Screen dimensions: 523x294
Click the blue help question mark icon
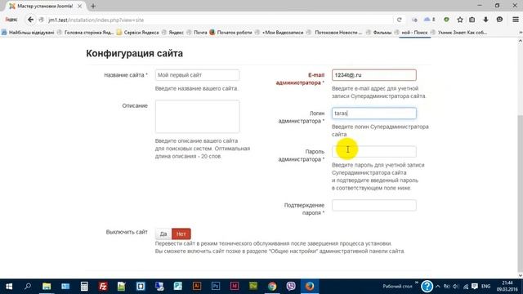[427, 287]
